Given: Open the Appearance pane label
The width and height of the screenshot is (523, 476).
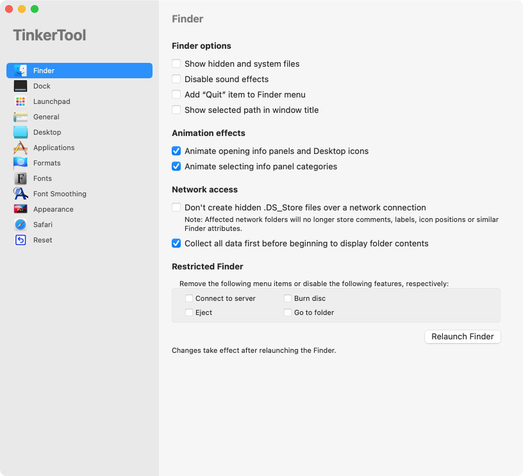Looking at the screenshot, I should click(53, 209).
